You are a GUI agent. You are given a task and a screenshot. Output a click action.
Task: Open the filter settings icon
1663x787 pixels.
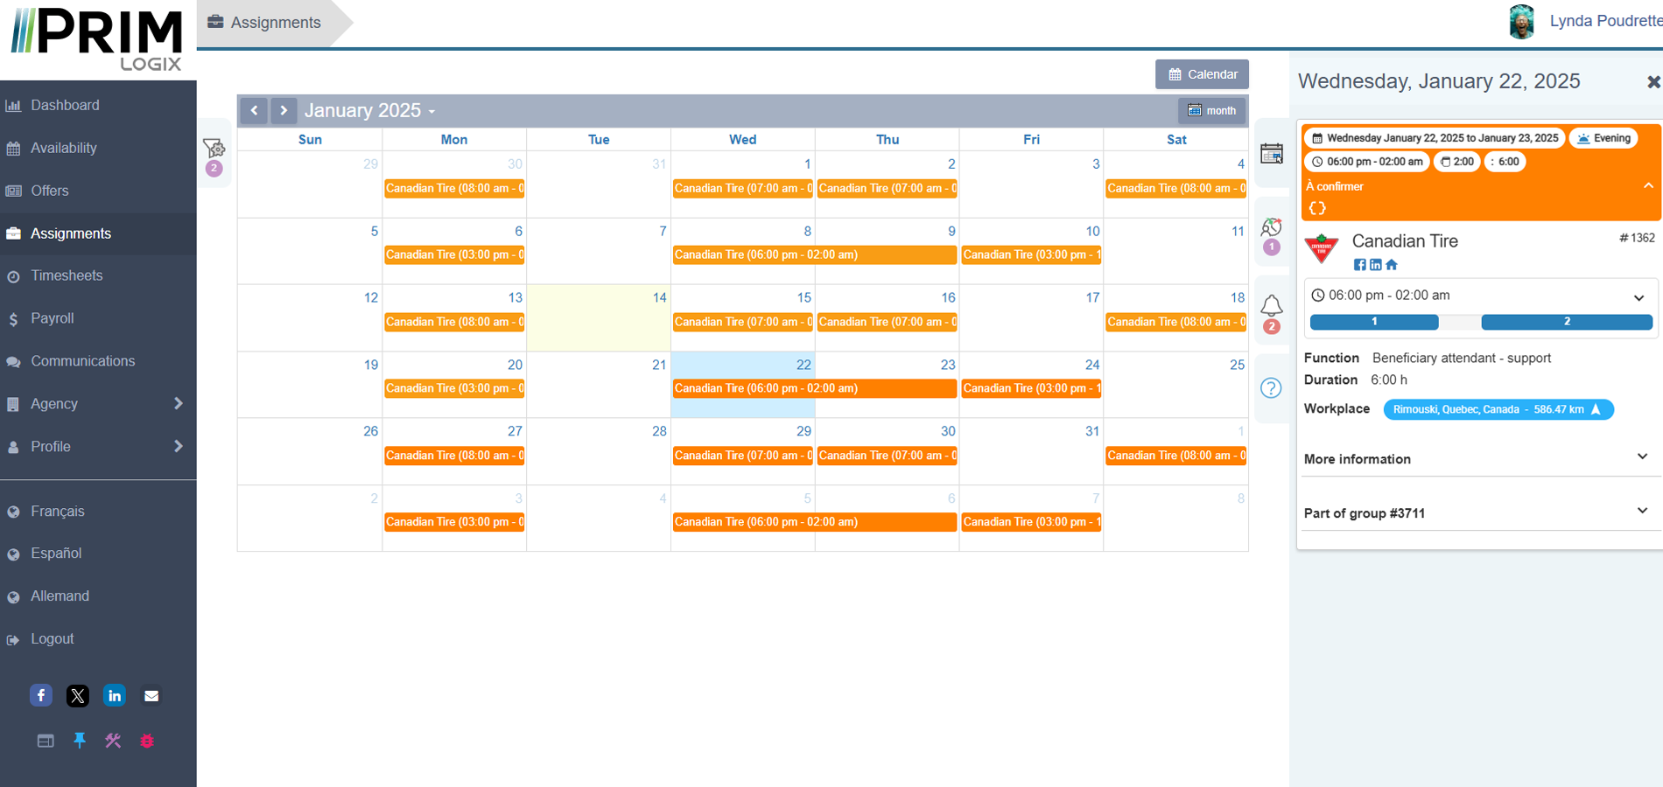click(x=214, y=148)
